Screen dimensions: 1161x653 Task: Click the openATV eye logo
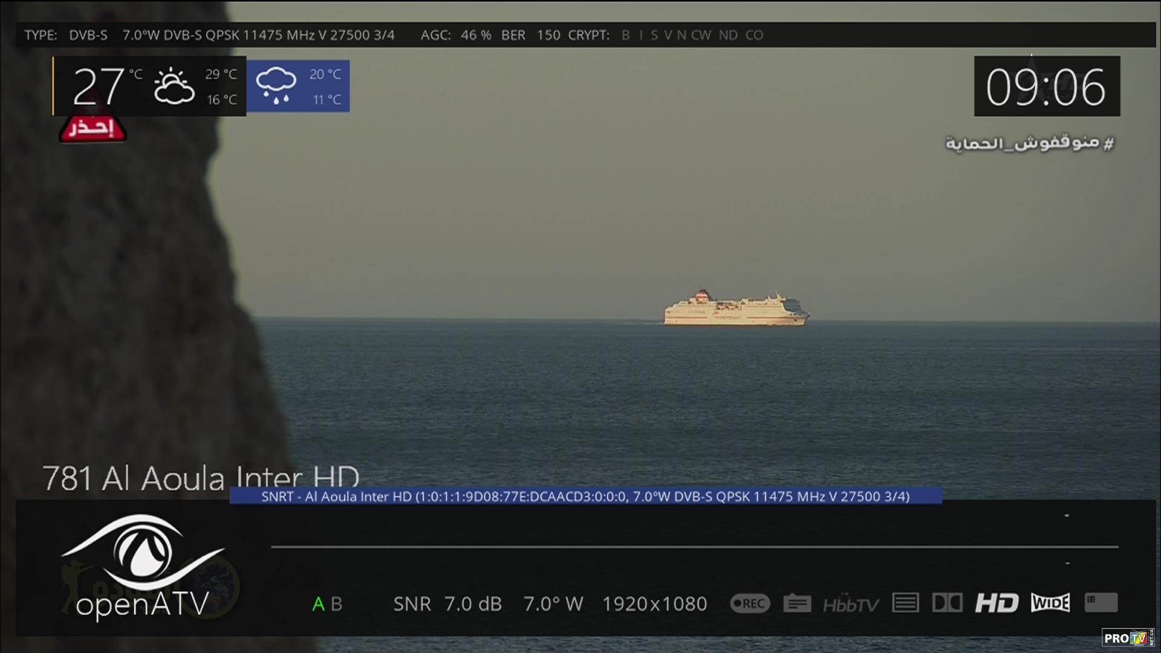(143, 553)
